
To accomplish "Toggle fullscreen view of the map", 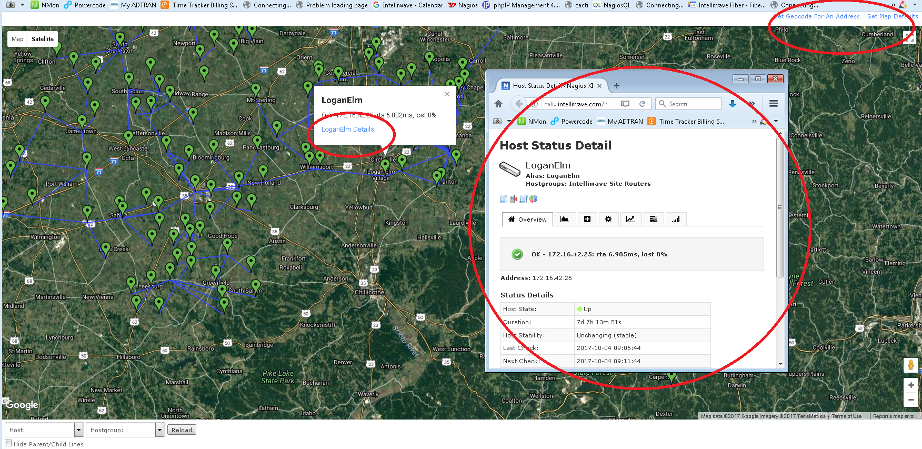I will (909, 37).
